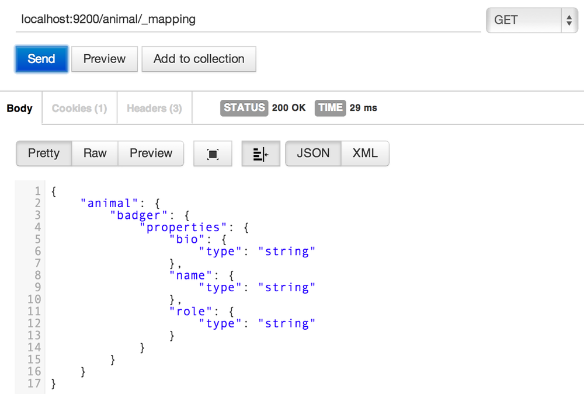This screenshot has height=405, width=584.
Task: Switch response format to JSON
Action: 313,153
